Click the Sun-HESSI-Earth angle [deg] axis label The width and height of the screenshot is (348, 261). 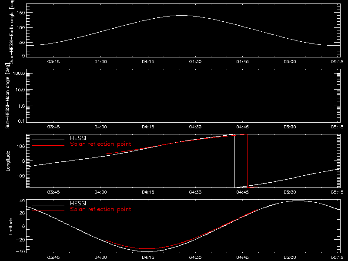coord(12,31)
